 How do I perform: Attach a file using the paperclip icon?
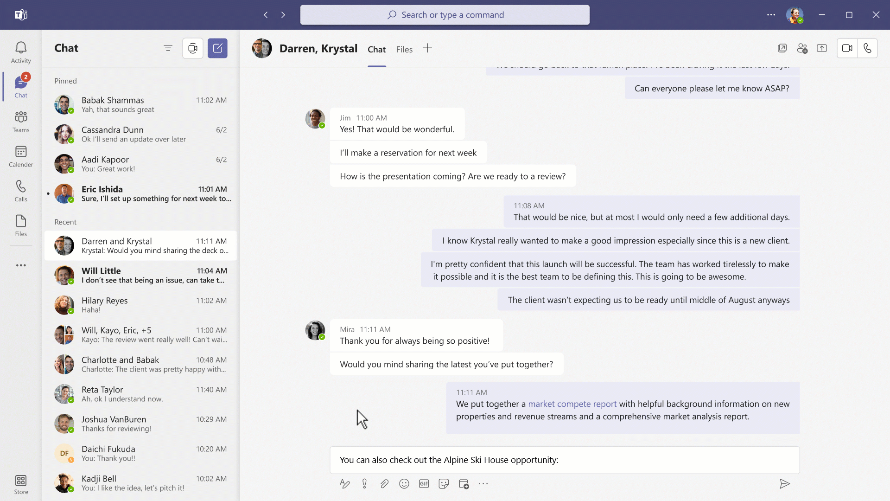coord(384,483)
